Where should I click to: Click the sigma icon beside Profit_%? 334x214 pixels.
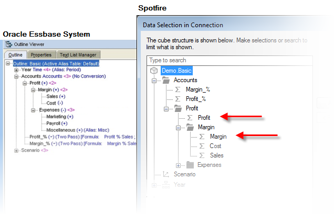point(178,99)
